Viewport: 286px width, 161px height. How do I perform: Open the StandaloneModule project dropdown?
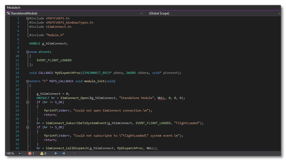click(x=141, y=13)
